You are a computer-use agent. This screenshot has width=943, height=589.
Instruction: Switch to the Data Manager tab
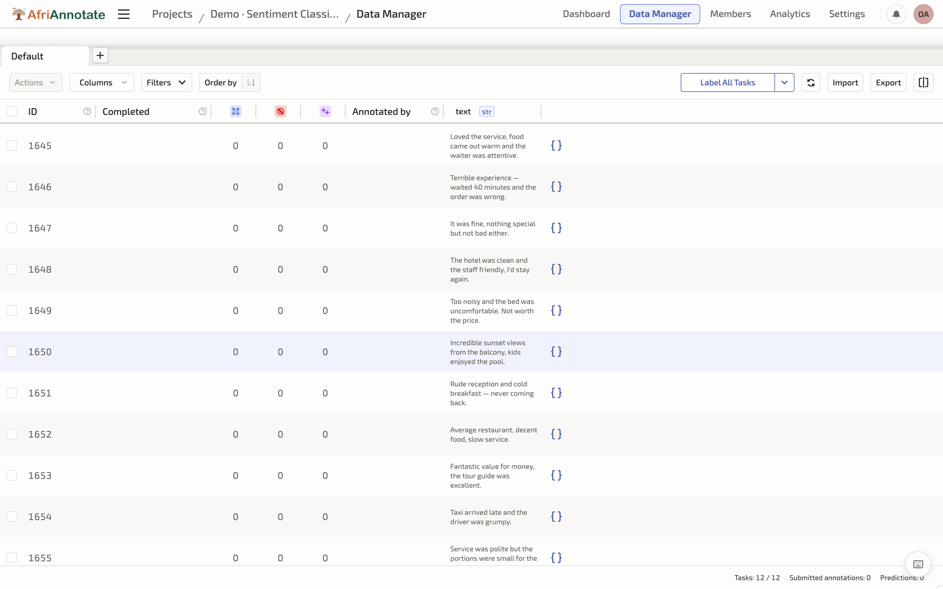(x=660, y=14)
